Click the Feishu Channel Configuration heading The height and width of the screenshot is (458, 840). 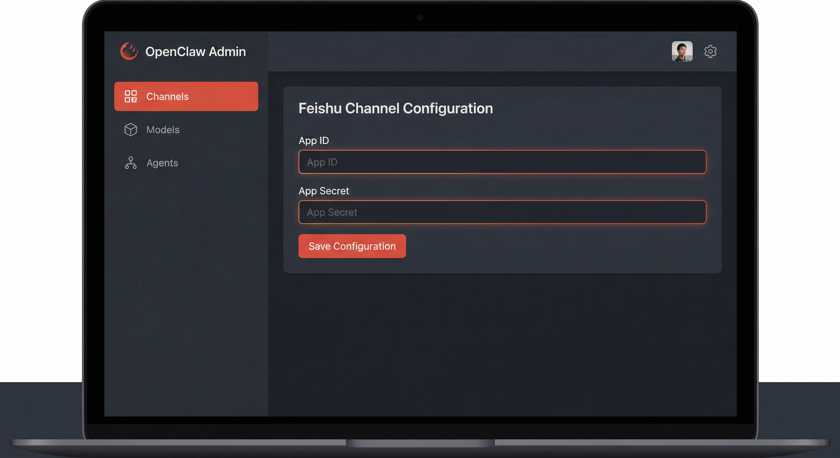pos(396,108)
